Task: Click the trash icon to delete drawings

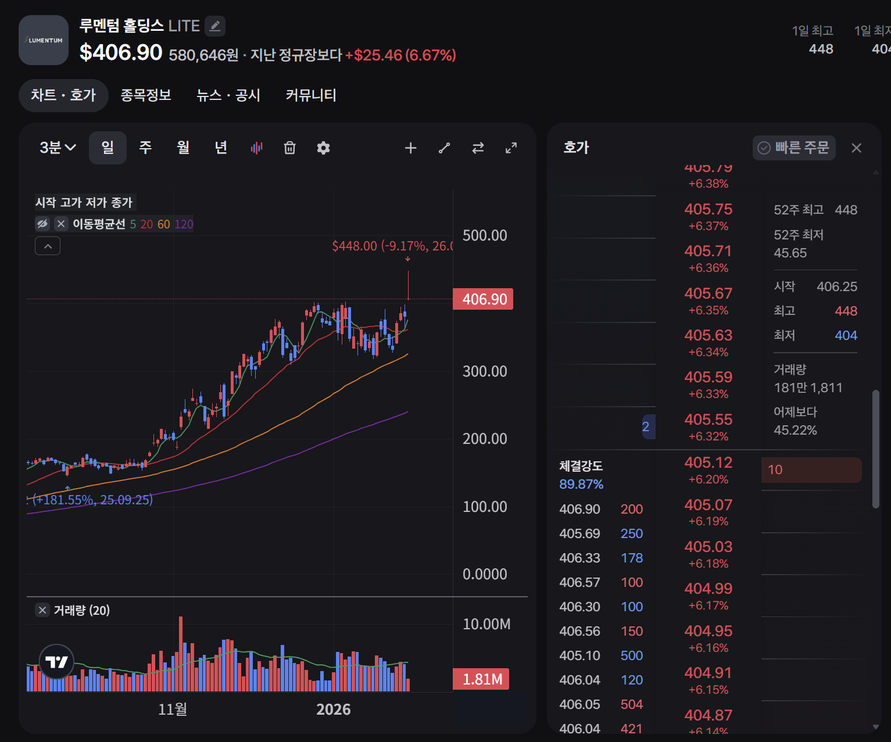Action: pyautogui.click(x=289, y=148)
